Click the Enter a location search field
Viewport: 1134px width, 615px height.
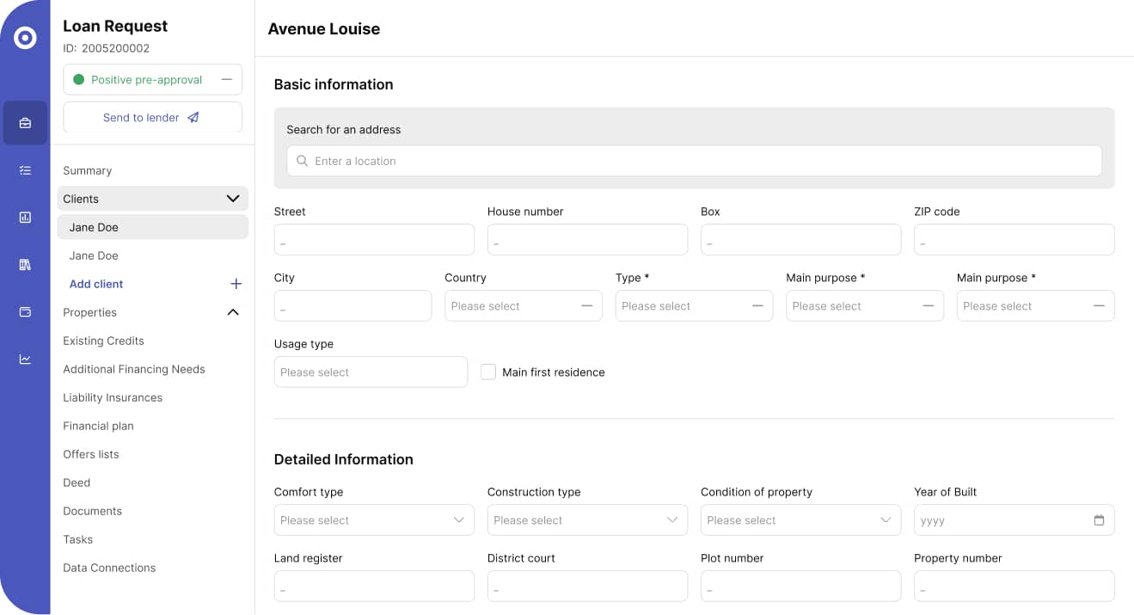[x=694, y=161]
